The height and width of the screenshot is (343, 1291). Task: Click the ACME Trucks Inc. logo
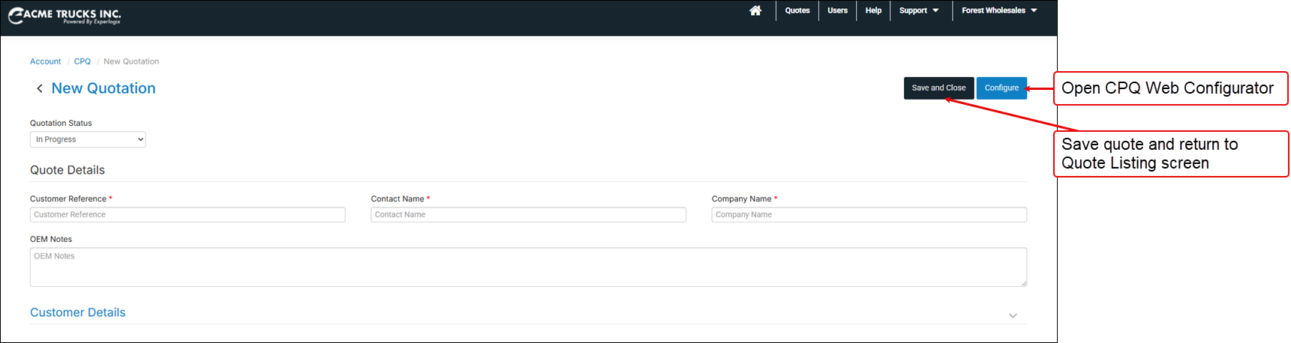[65, 15]
